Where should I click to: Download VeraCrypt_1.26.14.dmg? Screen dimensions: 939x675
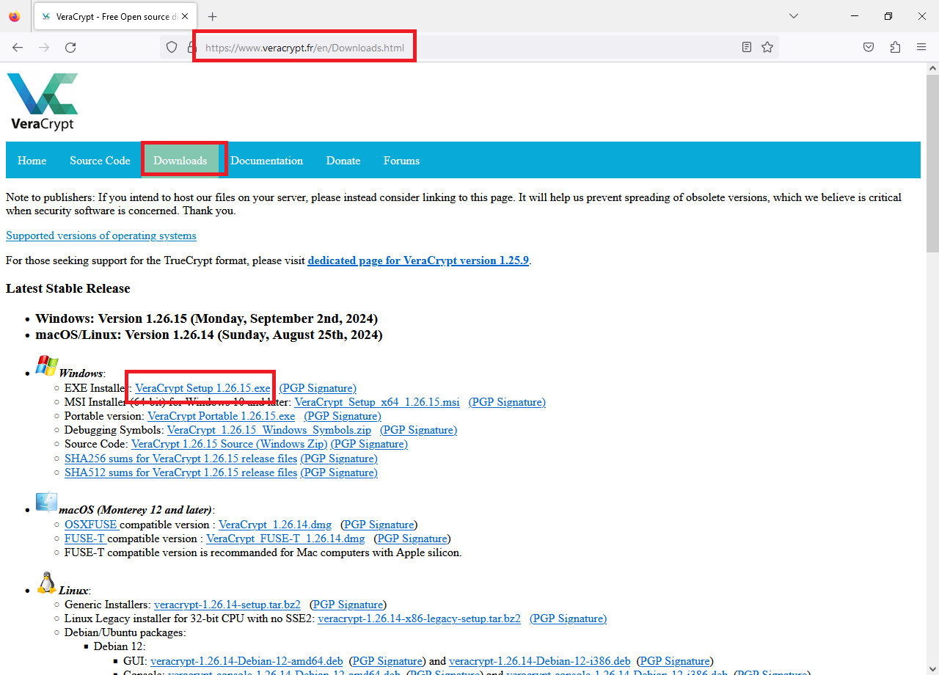point(275,525)
